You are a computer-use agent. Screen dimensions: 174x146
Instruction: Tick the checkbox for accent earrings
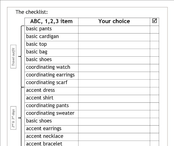tap(154, 129)
